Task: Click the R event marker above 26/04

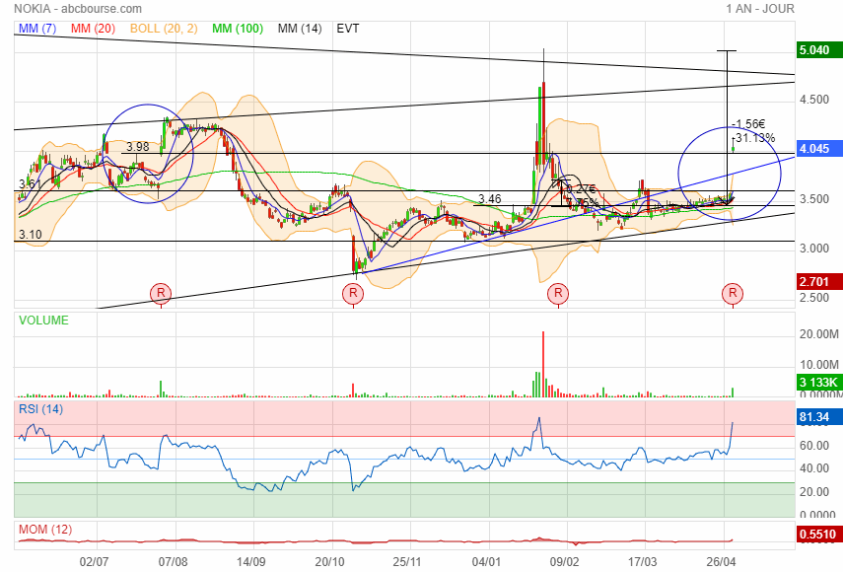Action: (x=733, y=294)
